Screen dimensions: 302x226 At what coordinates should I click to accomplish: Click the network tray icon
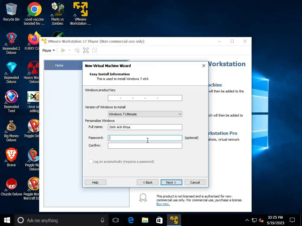point(254,220)
